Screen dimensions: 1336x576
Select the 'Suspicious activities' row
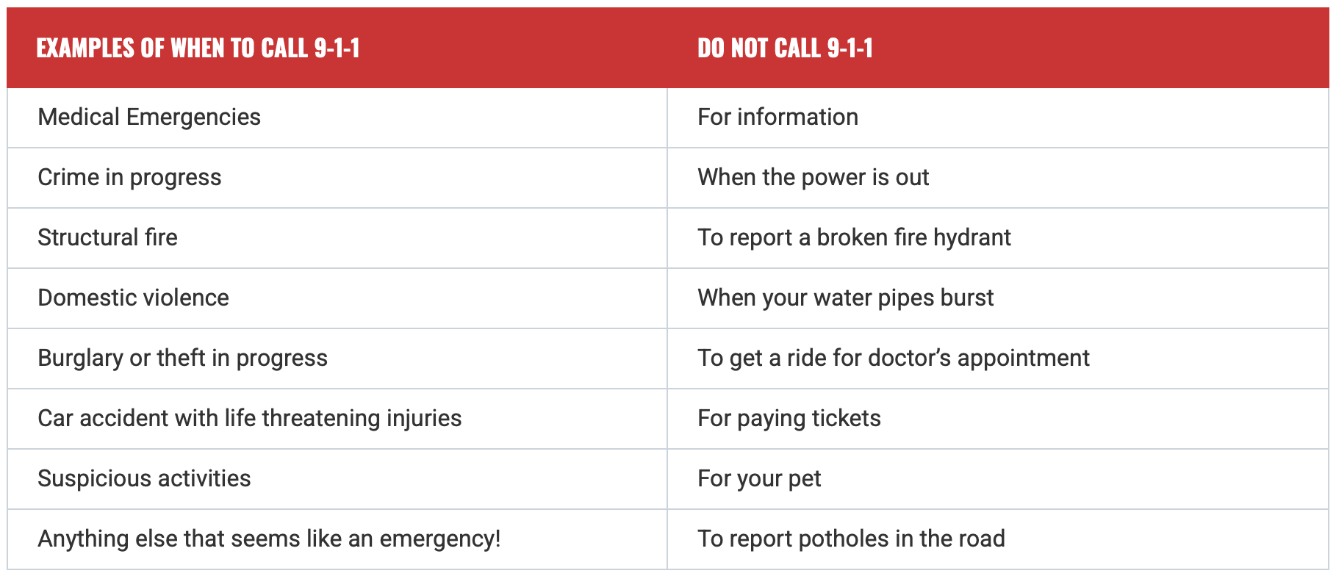point(144,479)
